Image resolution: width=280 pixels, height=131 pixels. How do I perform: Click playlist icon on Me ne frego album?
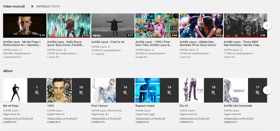coord(37,93)
